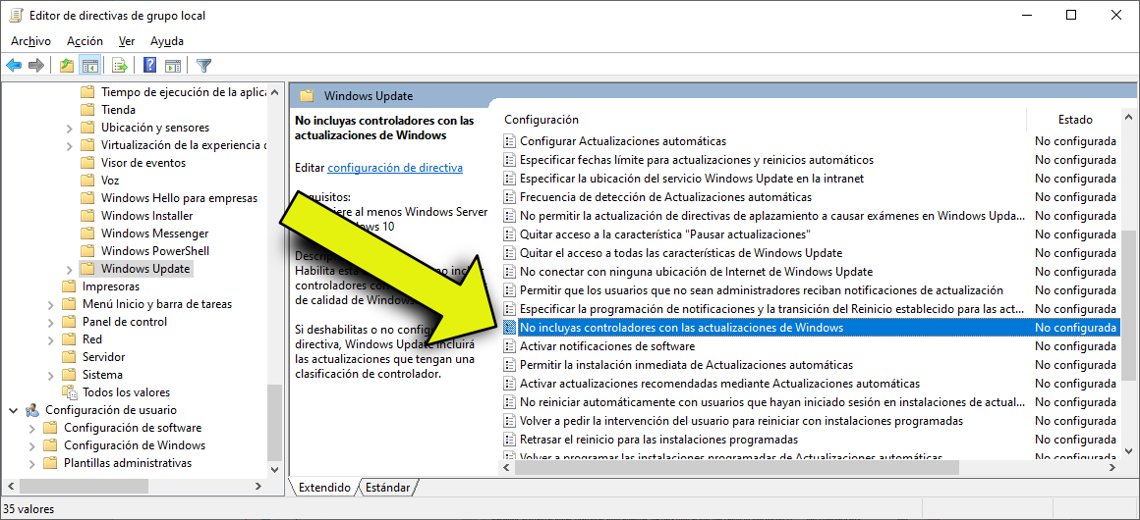Select Permitir la instalación inmediata de Actualizaciones policy
Viewport: 1140px width, 520px height.
pyautogui.click(x=686, y=365)
